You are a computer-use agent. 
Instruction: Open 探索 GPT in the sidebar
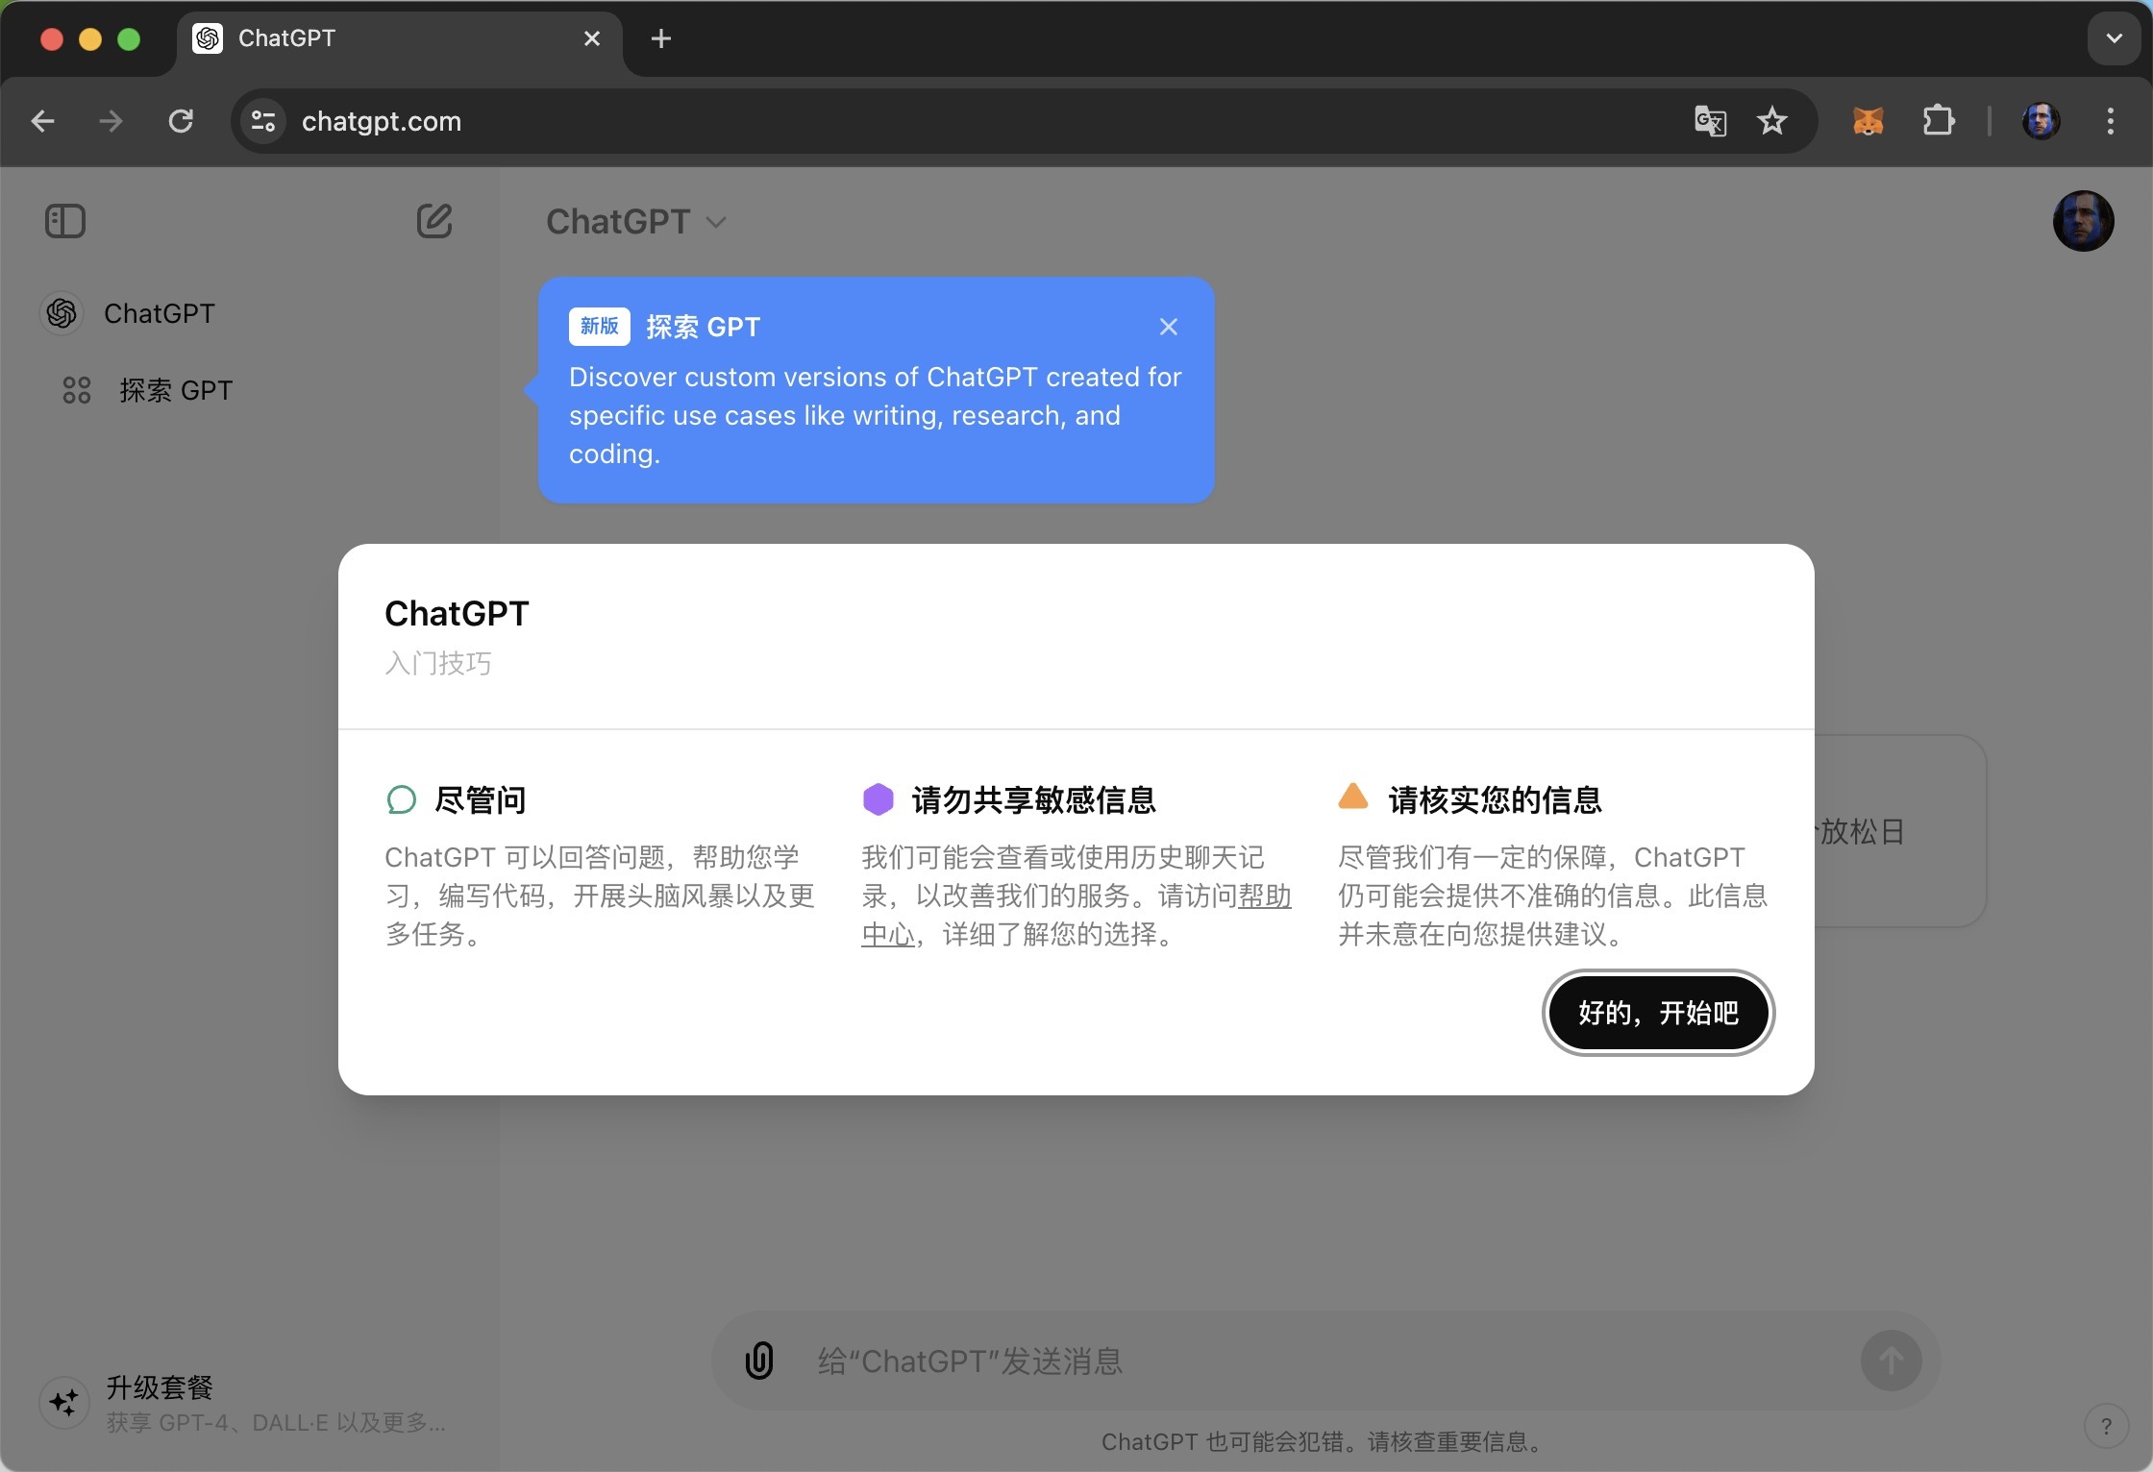[248, 390]
